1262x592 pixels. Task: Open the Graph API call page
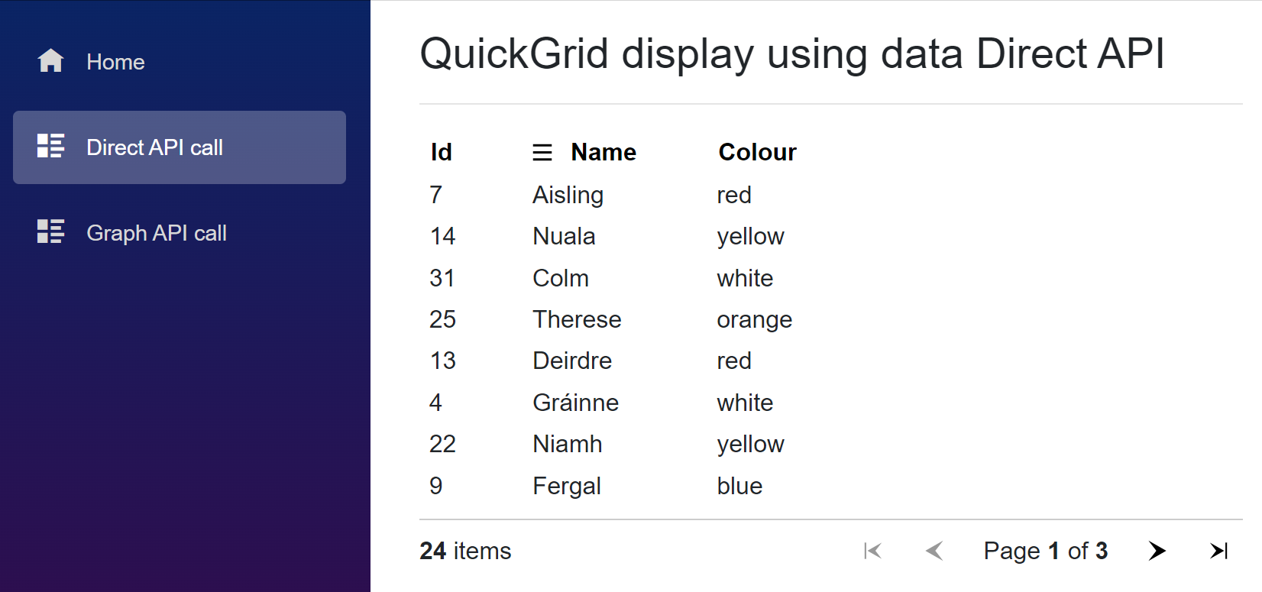(x=157, y=232)
